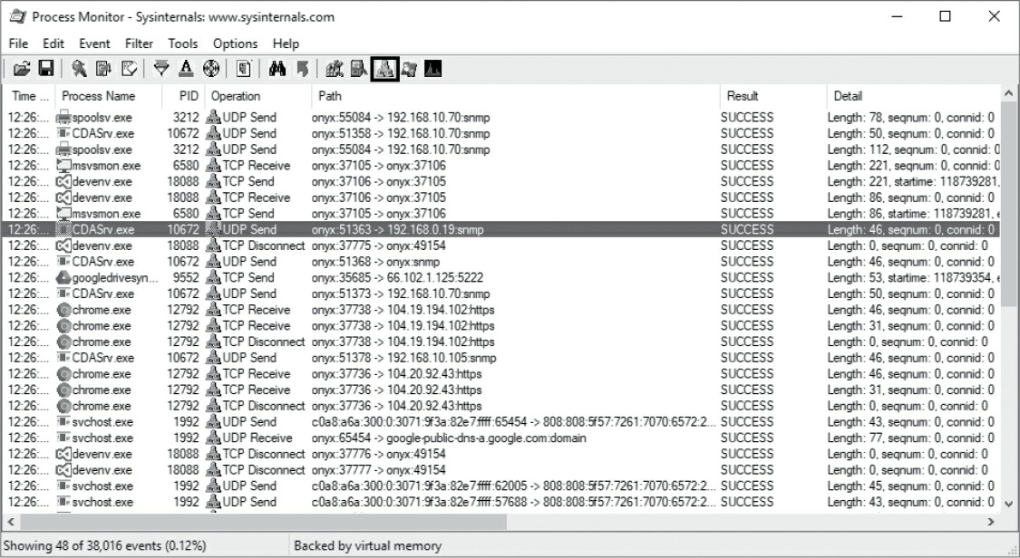Click the Jump to Object arrow icon

(302, 69)
